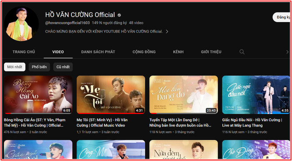292x161 pixels.
Task: Open Giấc Ngủ Đầu Nôi live thumbnail
Action: 256,95
